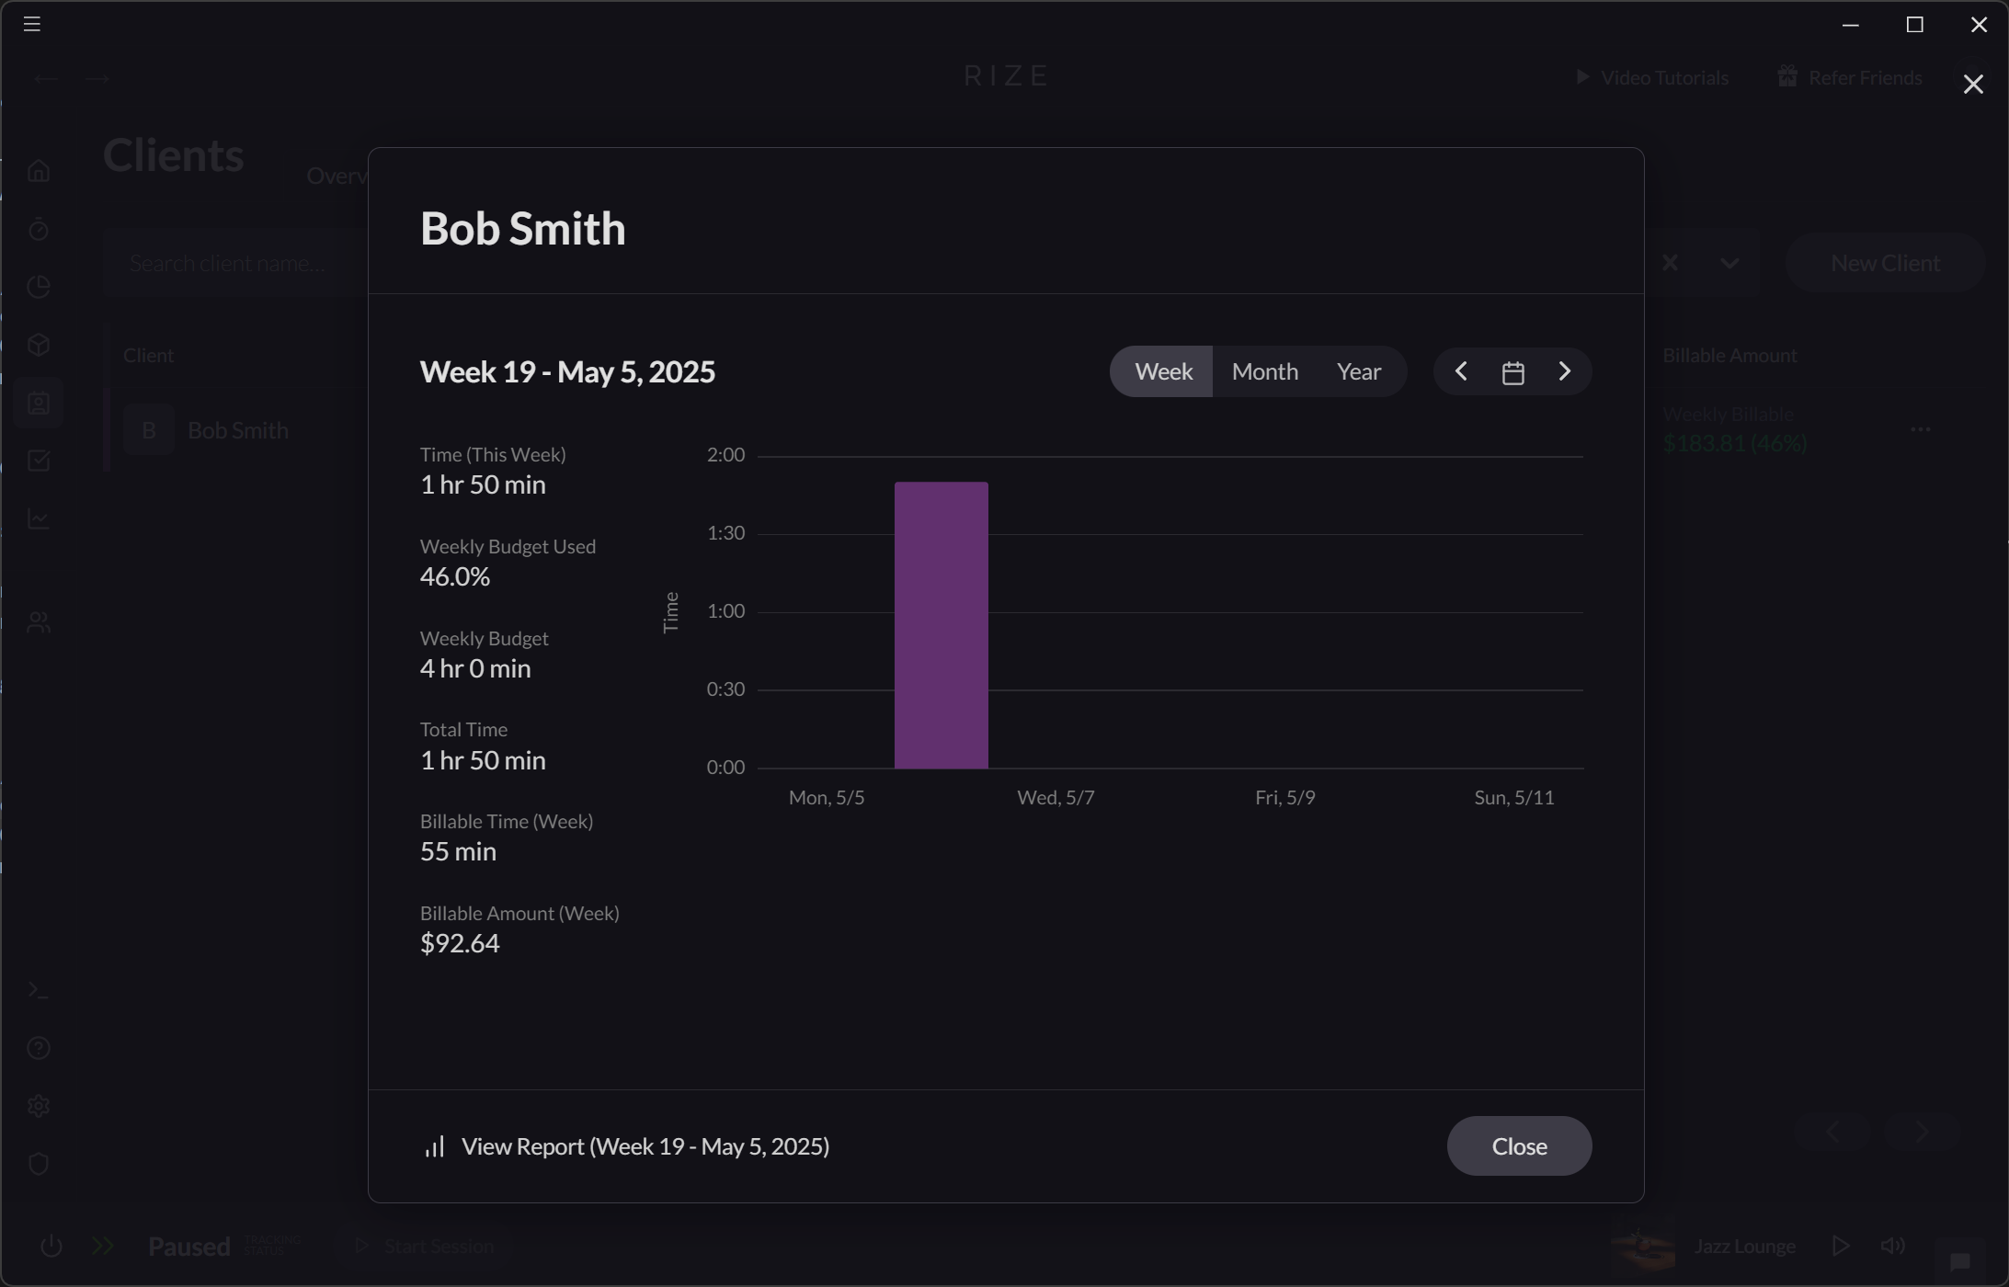This screenshot has height=1287, width=2009.
Task: Select the tasks checkbox icon in sidebar
Action: point(39,461)
